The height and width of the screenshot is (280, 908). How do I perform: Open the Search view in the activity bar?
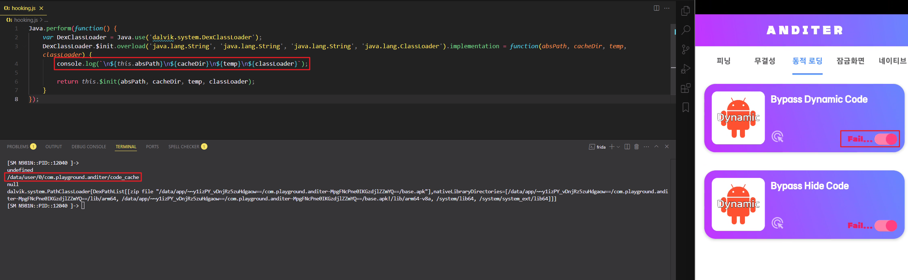click(x=686, y=30)
